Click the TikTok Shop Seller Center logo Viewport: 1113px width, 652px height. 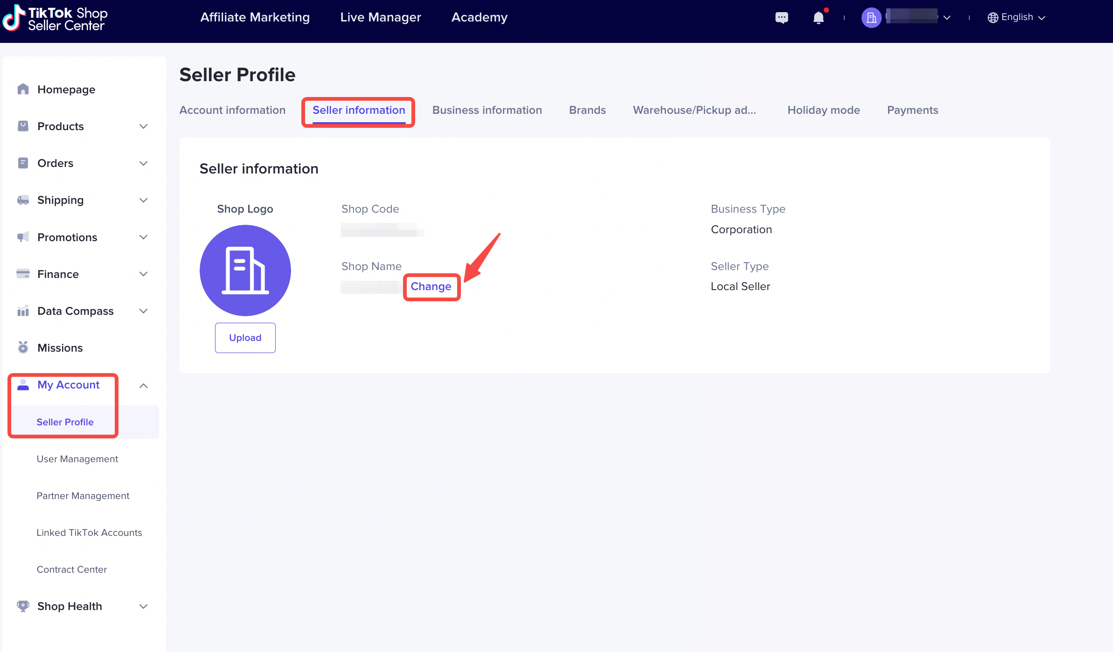55,19
